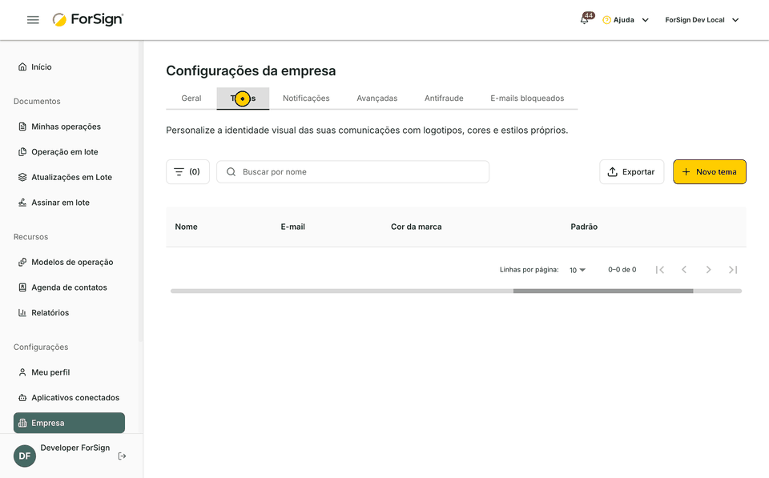Open the rows per page dropdown showing 10
769x478 pixels.
[578, 270]
